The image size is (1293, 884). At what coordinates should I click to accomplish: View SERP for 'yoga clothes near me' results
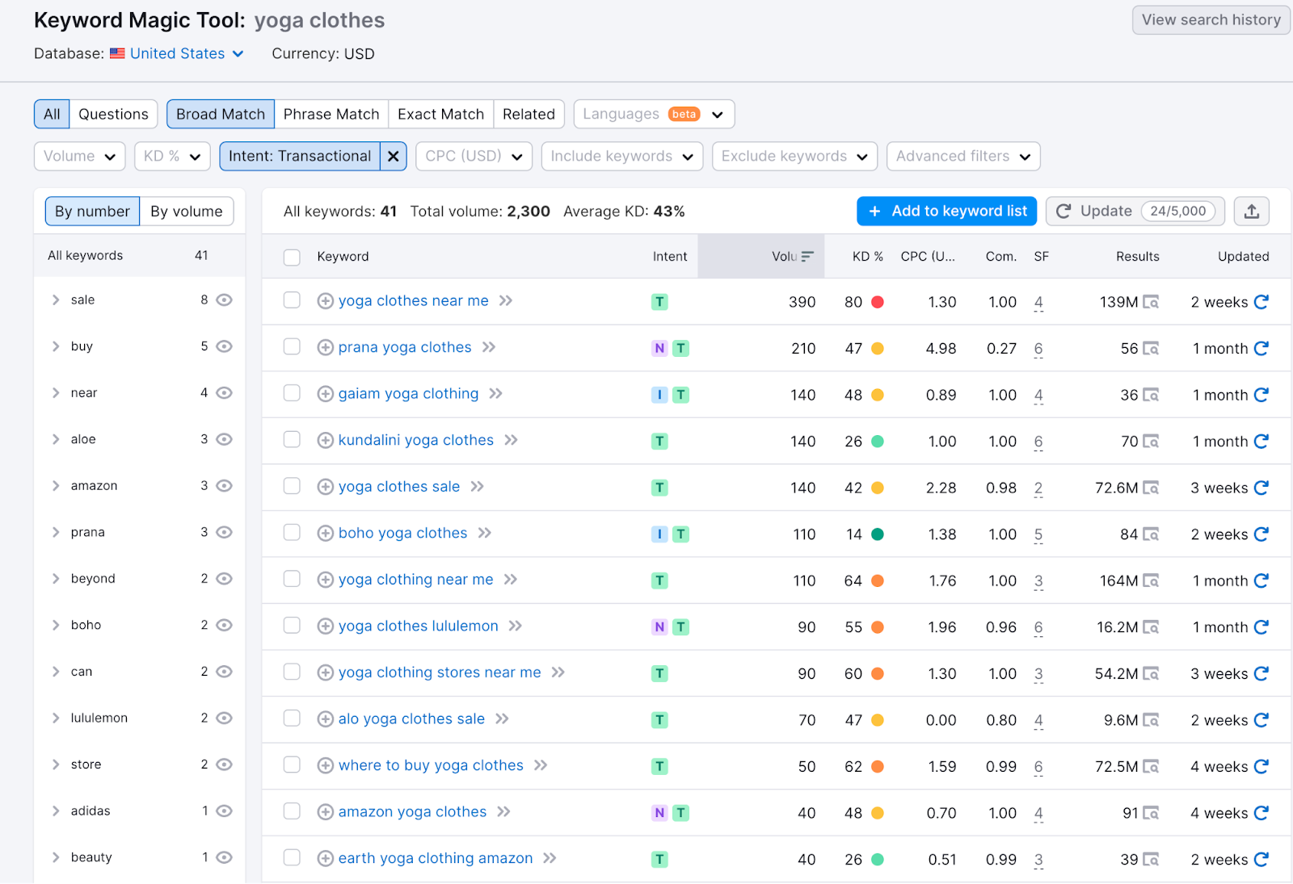click(1151, 302)
